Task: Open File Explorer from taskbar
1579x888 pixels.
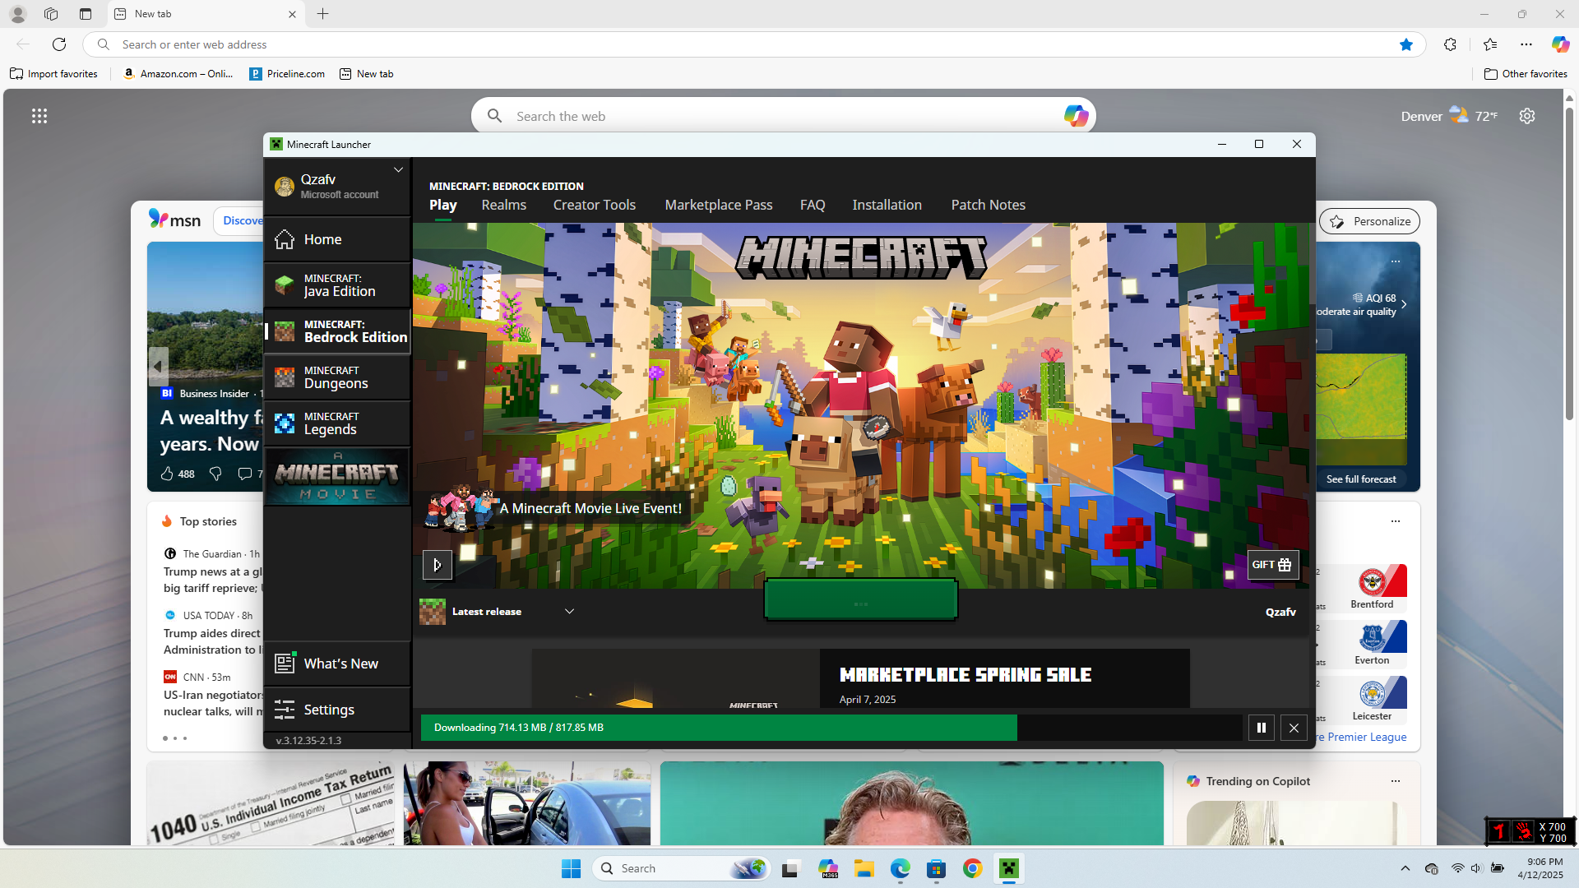Action: [x=864, y=868]
